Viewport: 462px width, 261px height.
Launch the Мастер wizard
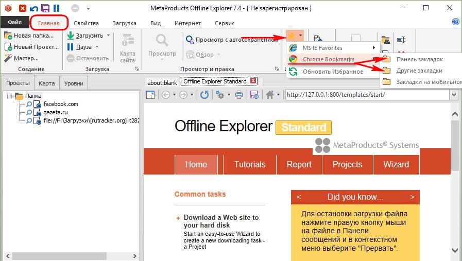(21, 58)
